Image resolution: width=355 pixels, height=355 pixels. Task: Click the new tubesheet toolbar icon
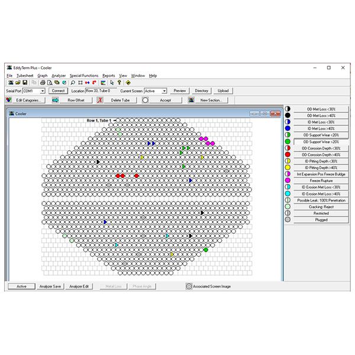[x=11, y=83]
